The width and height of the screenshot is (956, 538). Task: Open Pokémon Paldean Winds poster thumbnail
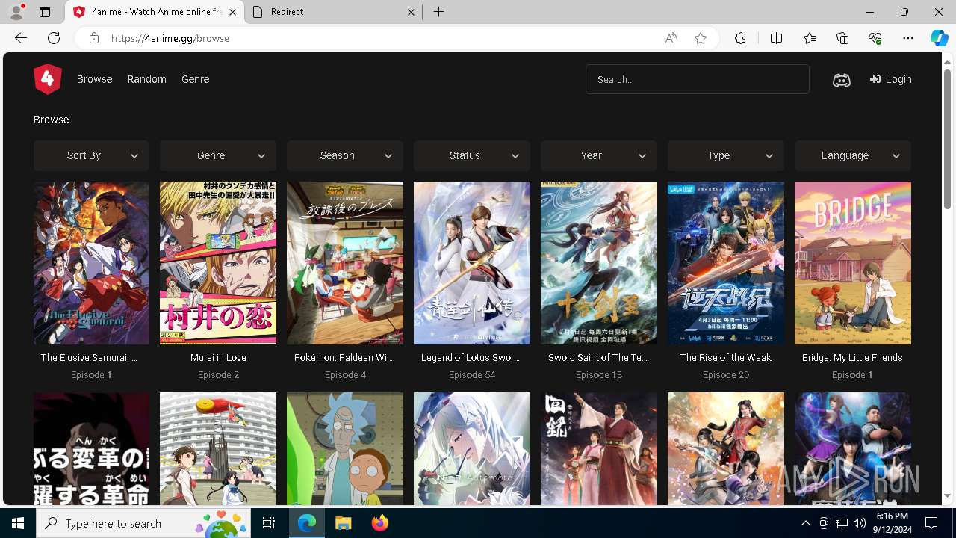(345, 263)
